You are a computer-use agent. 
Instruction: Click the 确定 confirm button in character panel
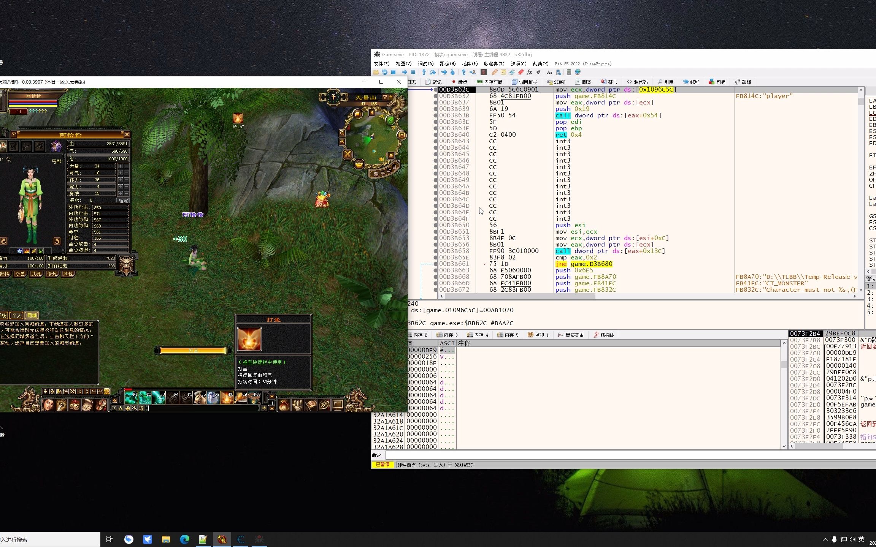[x=123, y=201]
